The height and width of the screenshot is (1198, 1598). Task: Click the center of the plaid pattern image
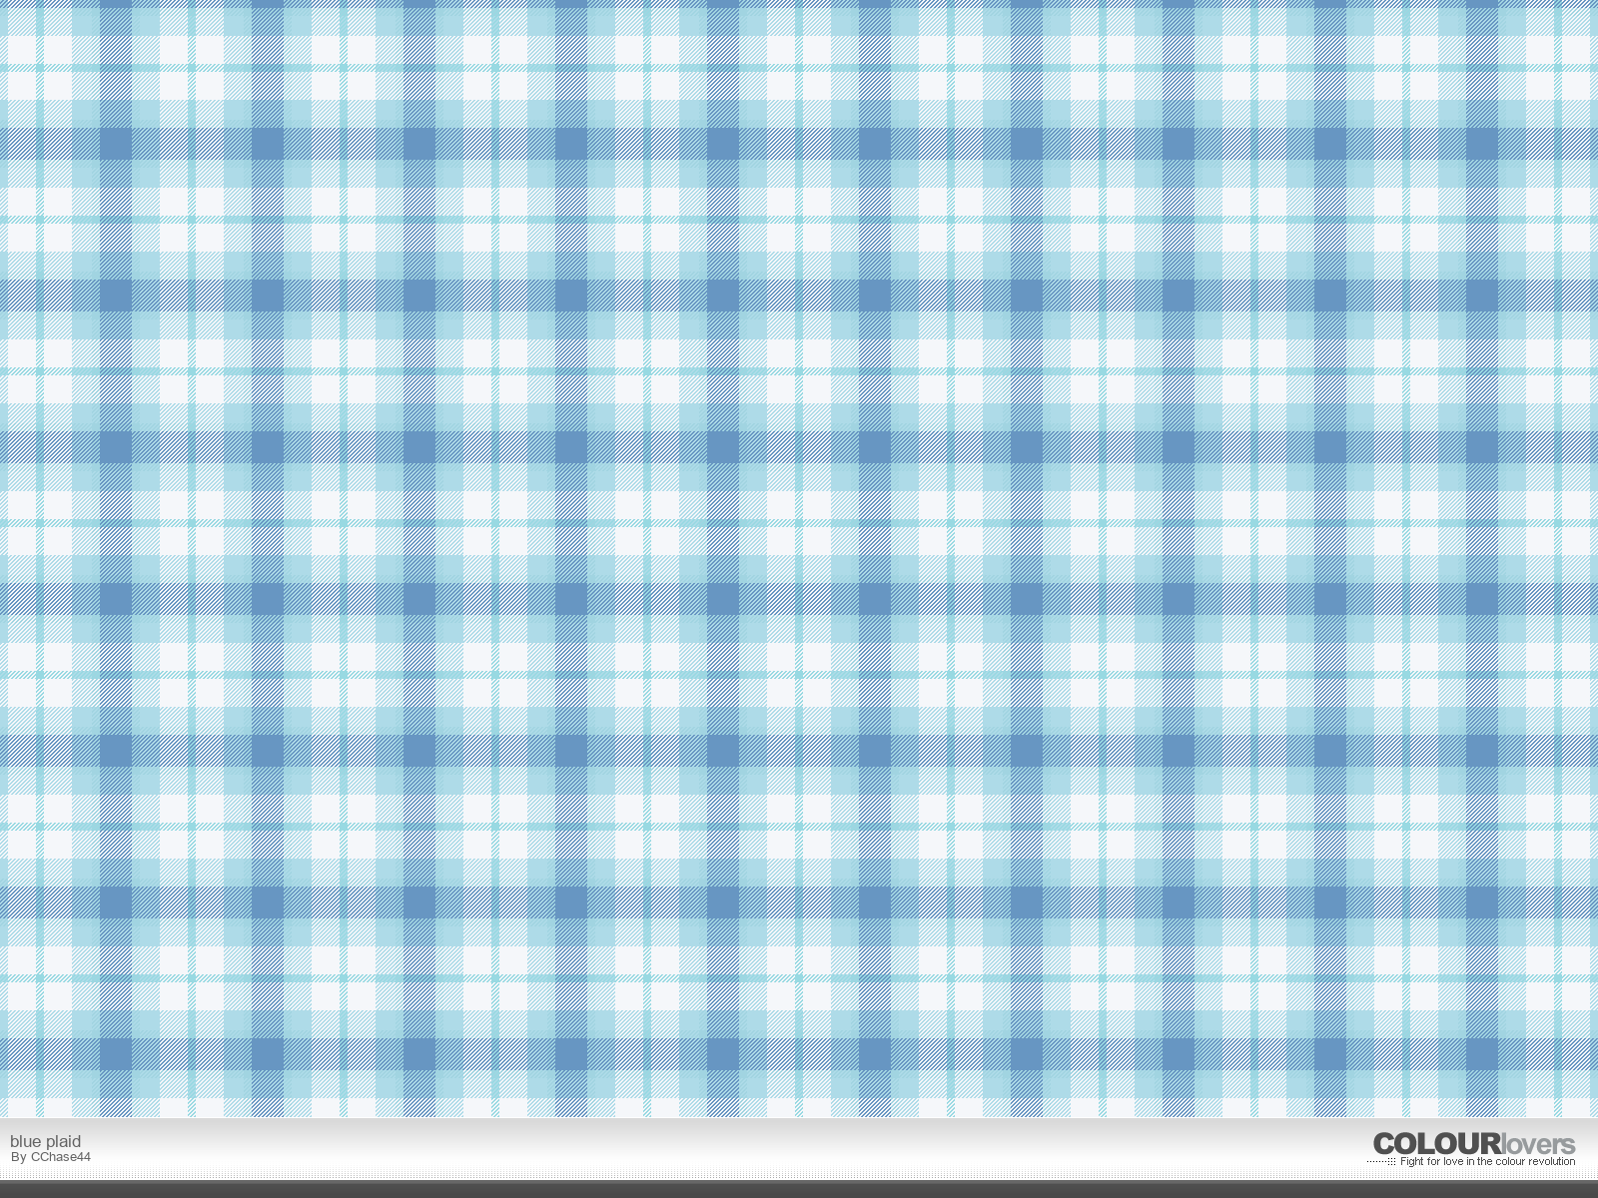click(799, 559)
